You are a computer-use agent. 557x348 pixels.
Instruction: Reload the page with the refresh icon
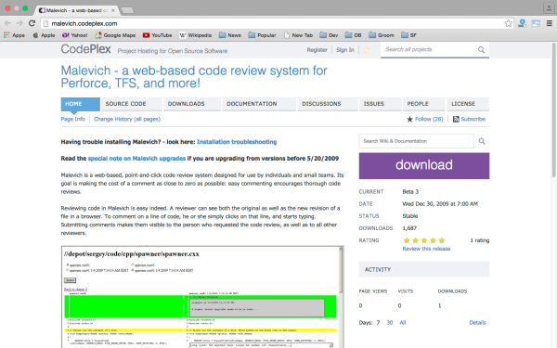pos(32,23)
